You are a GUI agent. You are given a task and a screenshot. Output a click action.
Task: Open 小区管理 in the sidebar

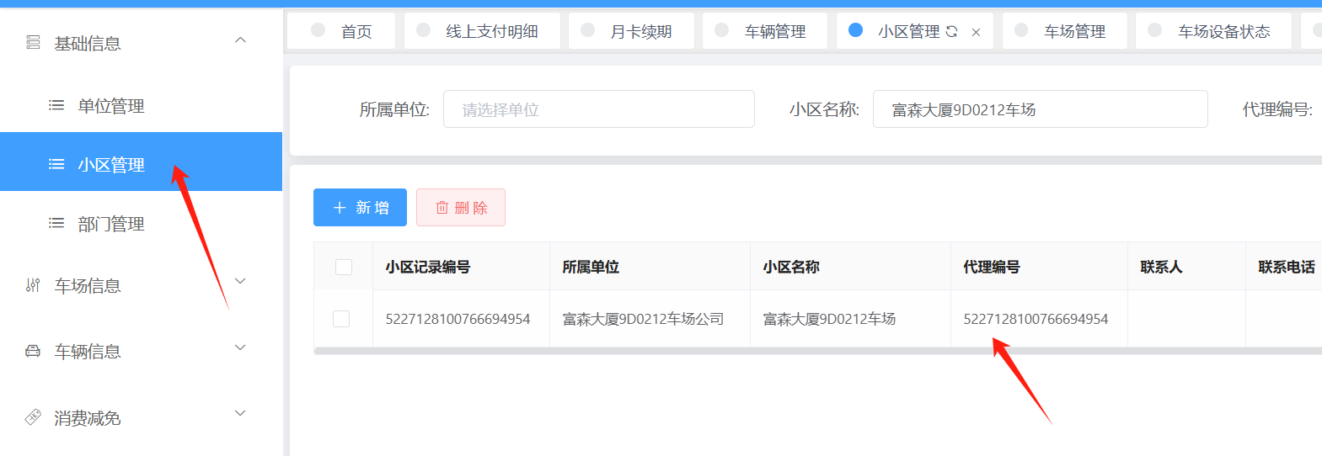point(142,162)
